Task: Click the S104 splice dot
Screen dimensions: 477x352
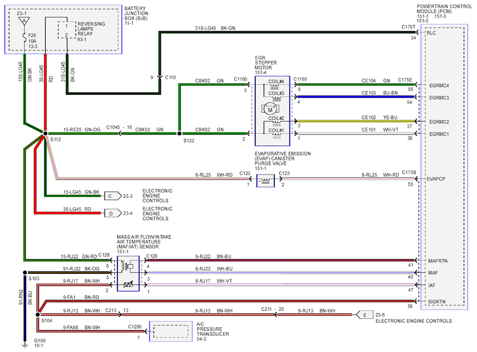Action: click(38, 315)
